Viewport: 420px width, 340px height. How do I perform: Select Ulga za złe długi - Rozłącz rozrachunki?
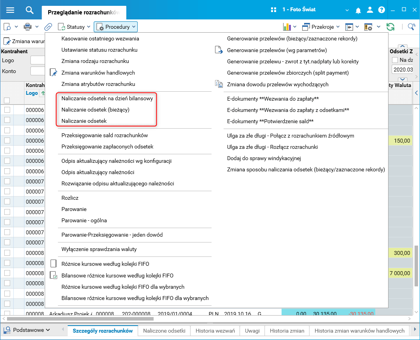click(x=272, y=147)
